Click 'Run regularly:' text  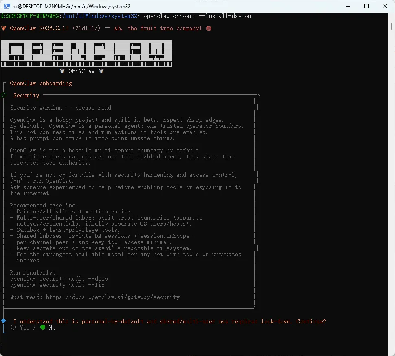[33, 272]
